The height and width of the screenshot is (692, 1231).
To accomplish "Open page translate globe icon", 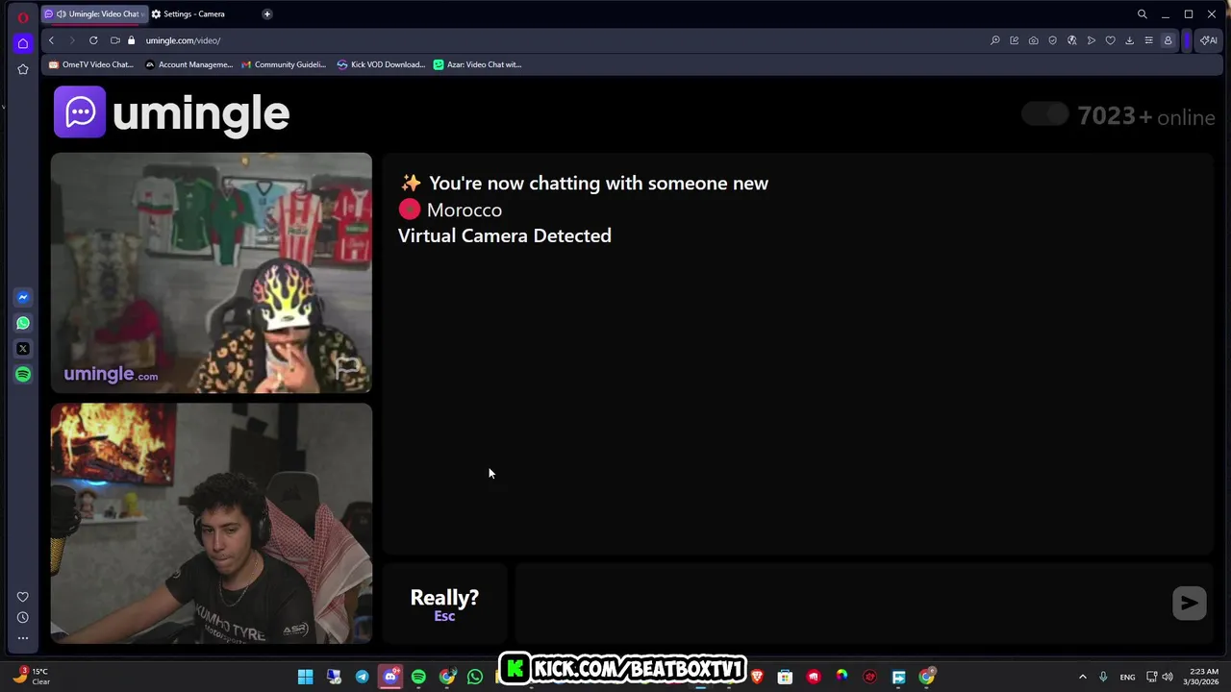I will point(1072,40).
